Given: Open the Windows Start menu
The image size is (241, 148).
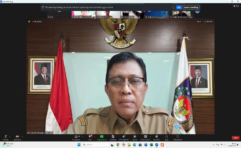Looking at the screenshot, I should tap(79, 145).
